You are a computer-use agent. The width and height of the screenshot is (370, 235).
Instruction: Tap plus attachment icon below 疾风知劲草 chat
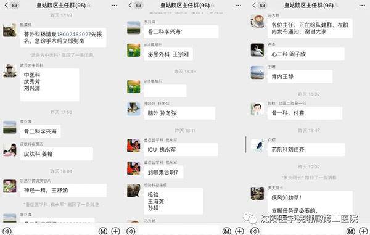(x=363, y=231)
